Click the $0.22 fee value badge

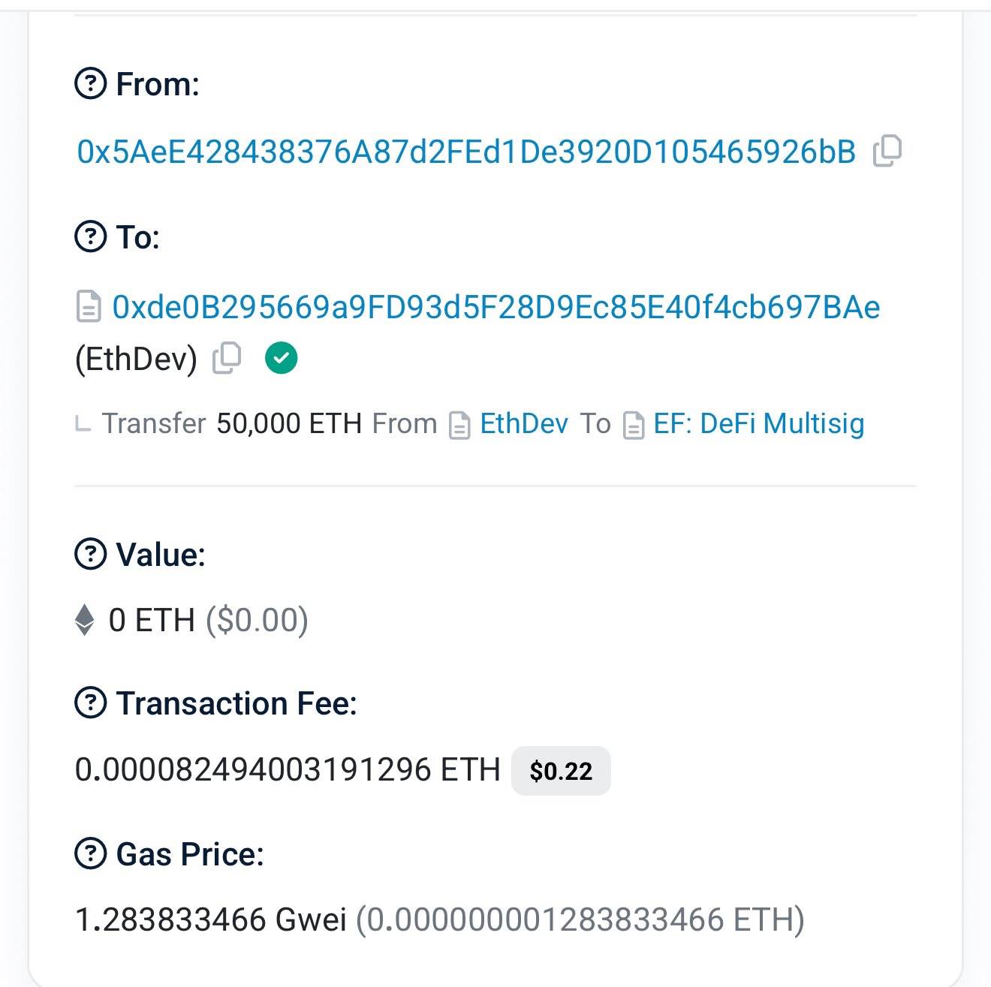click(x=561, y=770)
